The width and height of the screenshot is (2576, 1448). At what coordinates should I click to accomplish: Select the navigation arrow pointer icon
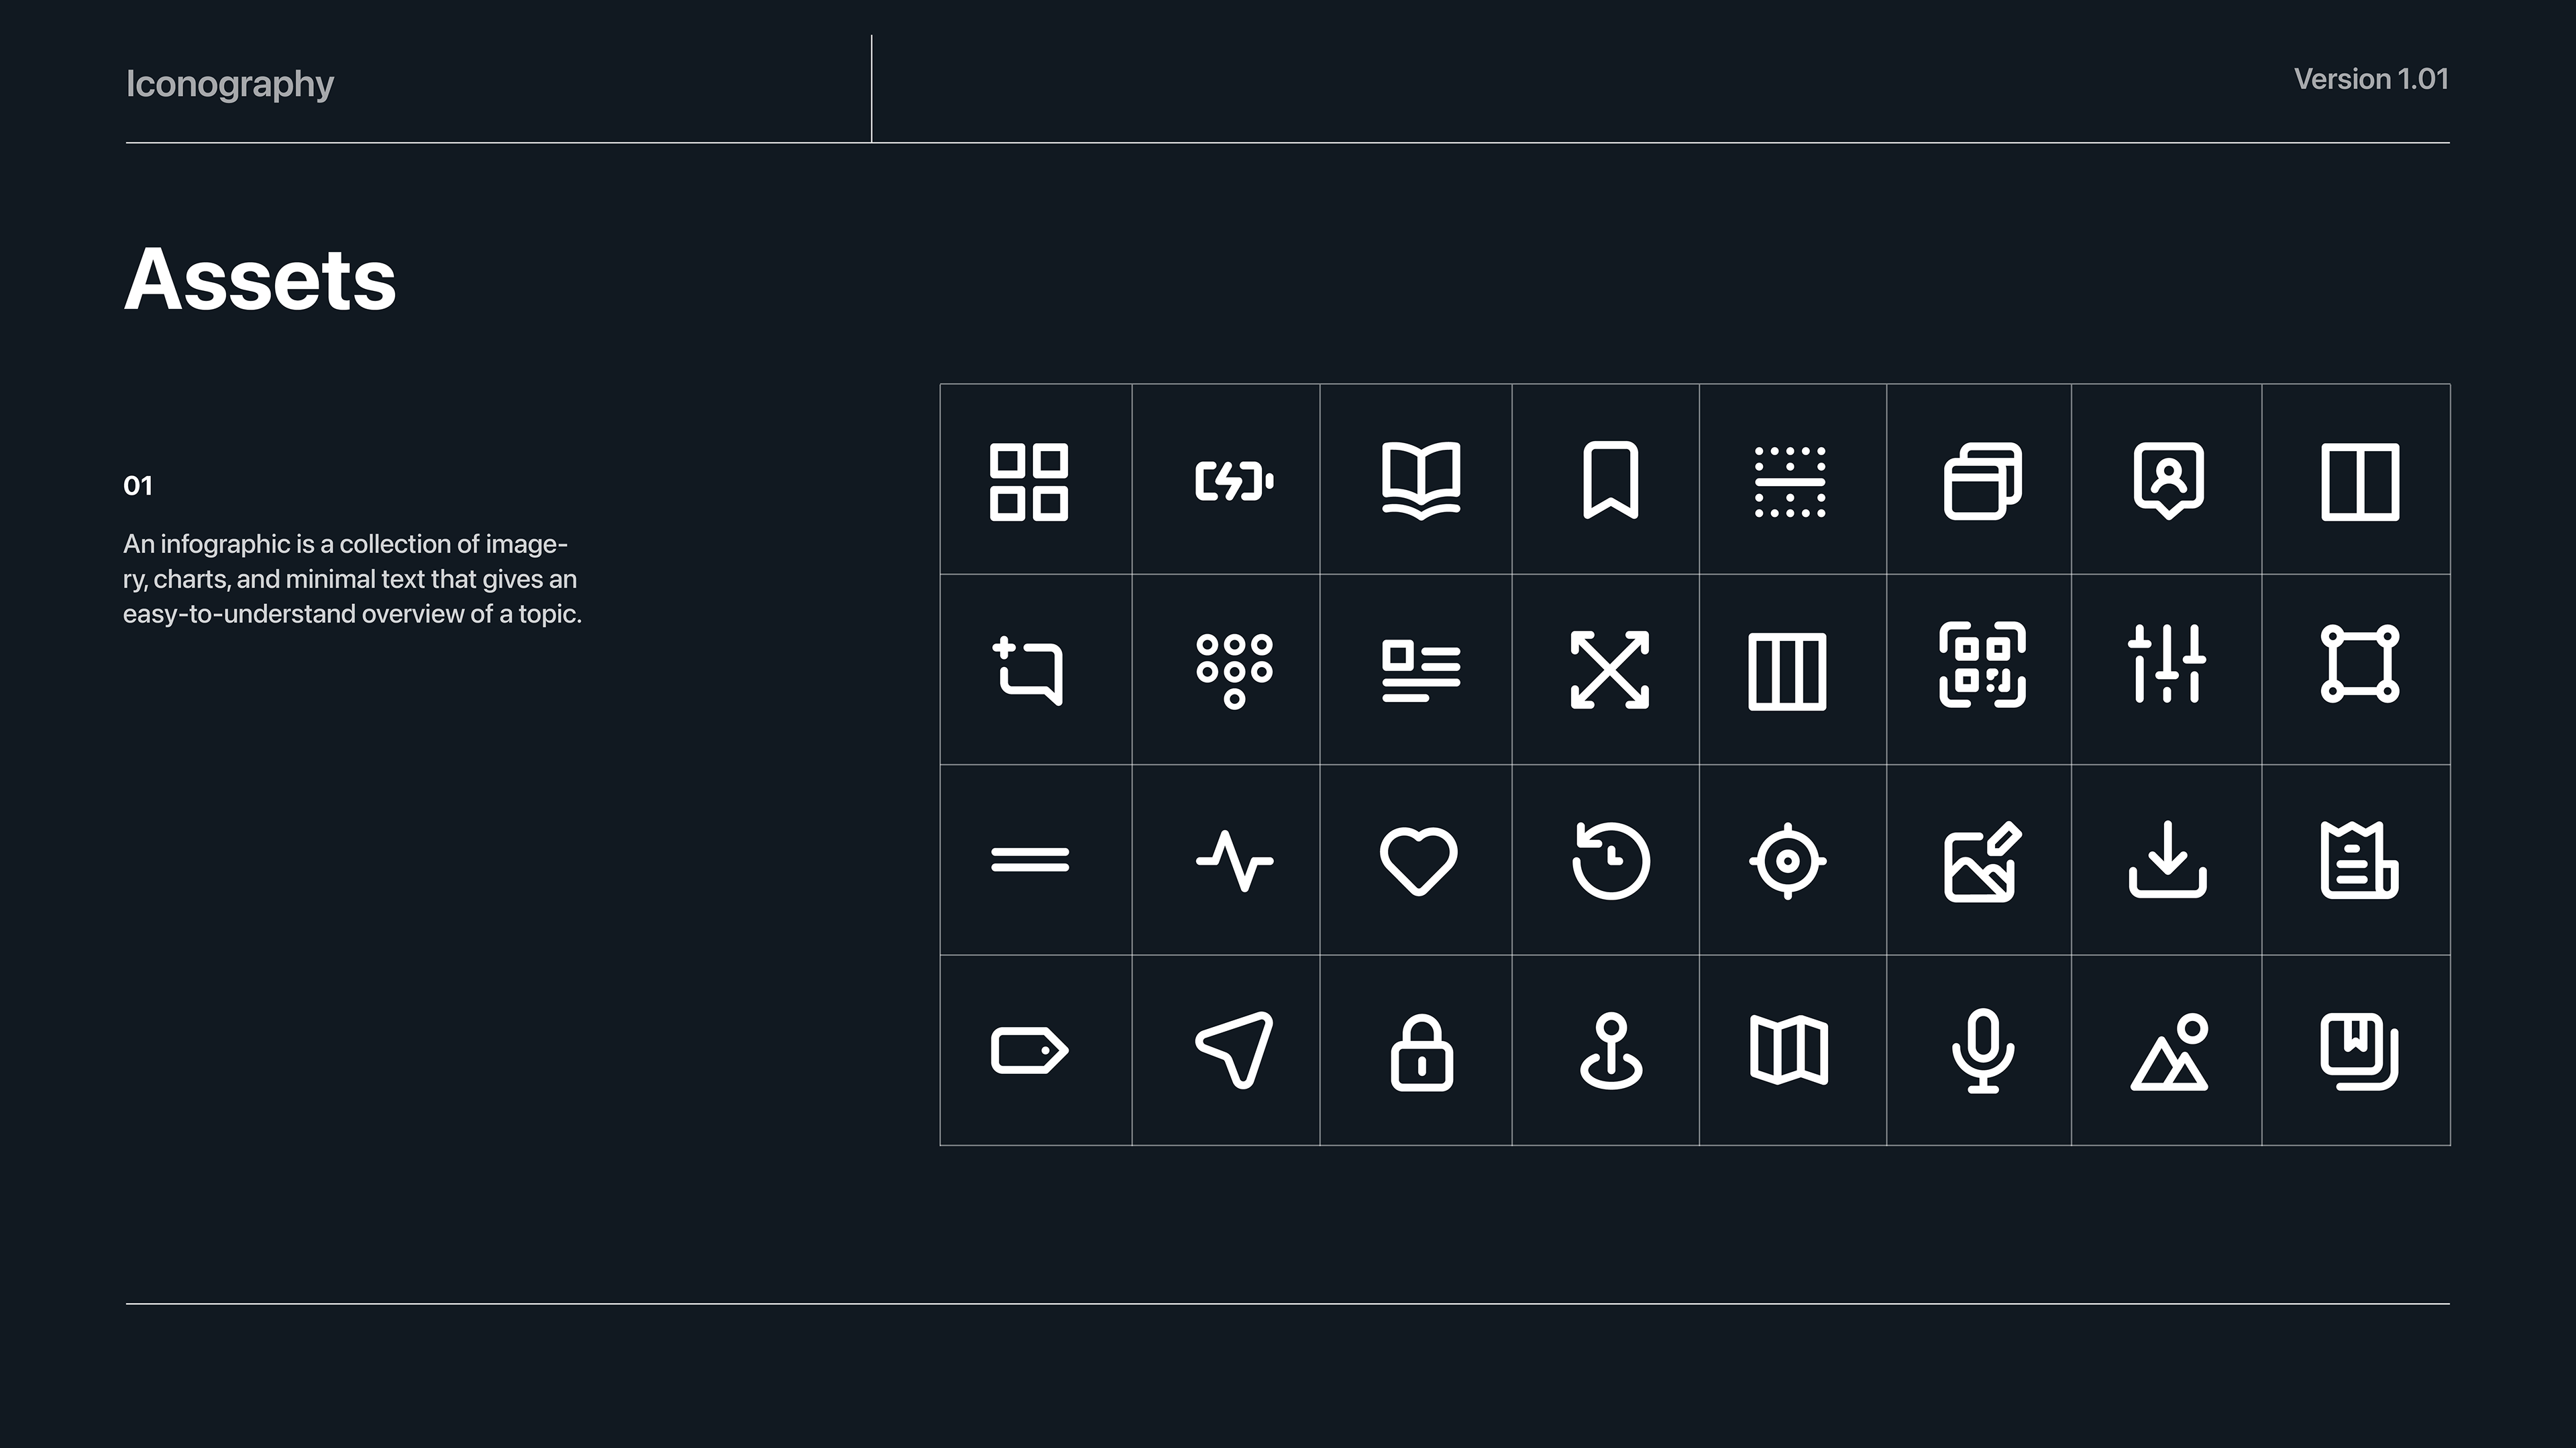tap(1234, 1050)
